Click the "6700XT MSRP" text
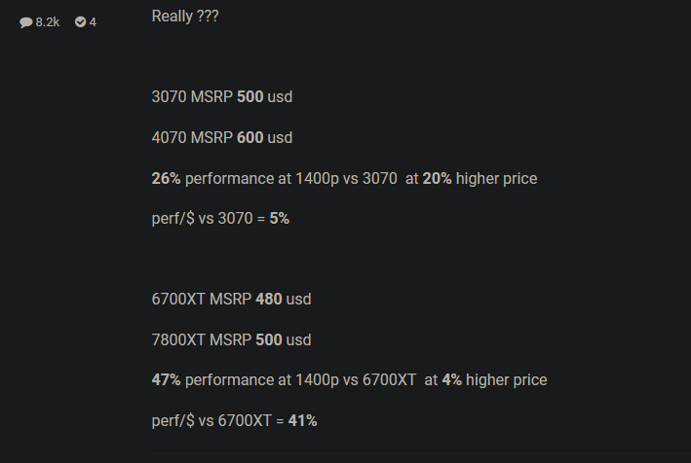 coord(202,300)
